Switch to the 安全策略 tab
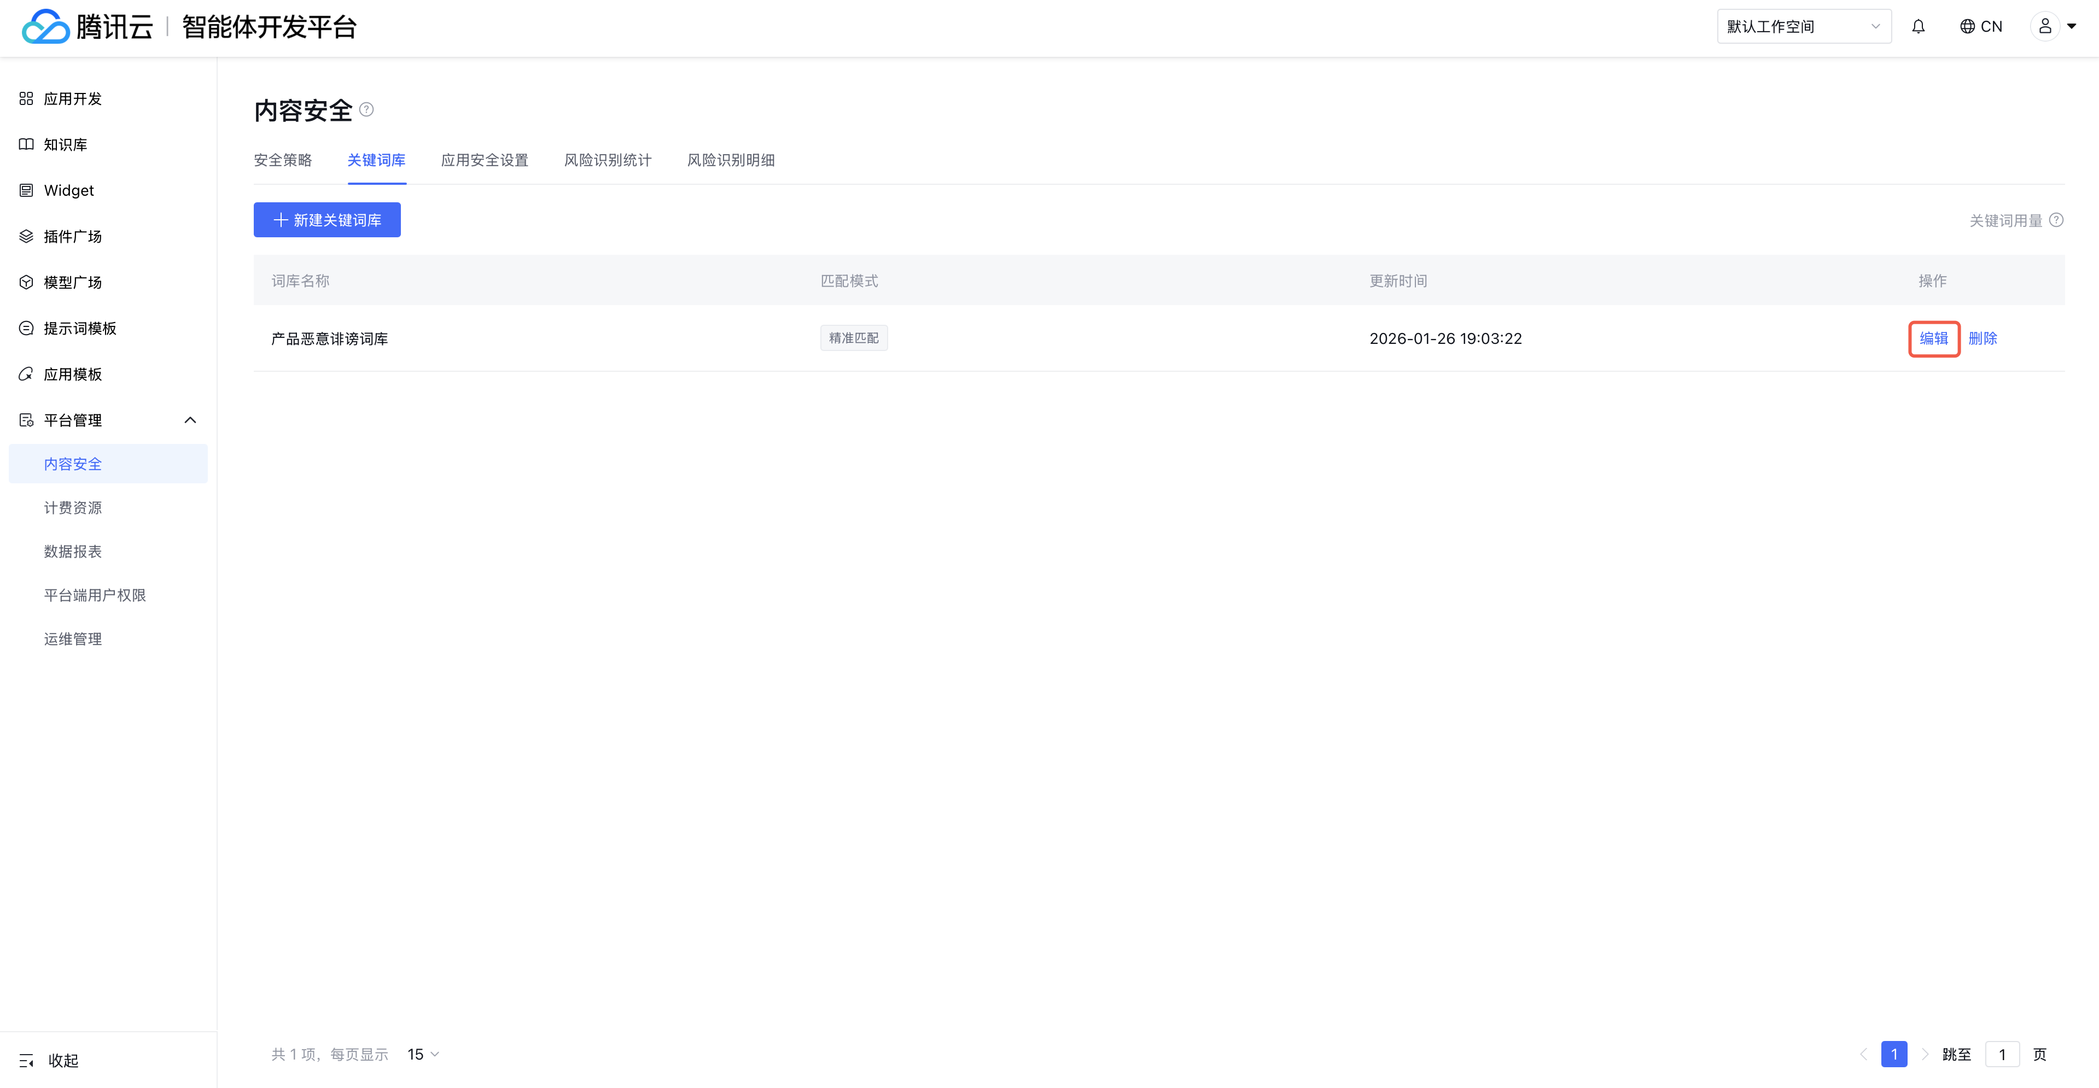Screen dimensions: 2099x1088 pyautogui.click(x=283, y=160)
